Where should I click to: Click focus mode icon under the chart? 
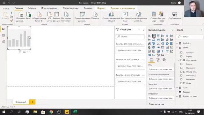click(x=24, y=52)
